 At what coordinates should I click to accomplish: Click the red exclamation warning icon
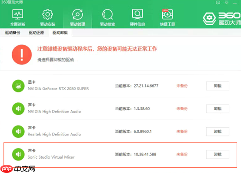[x=22, y=54]
